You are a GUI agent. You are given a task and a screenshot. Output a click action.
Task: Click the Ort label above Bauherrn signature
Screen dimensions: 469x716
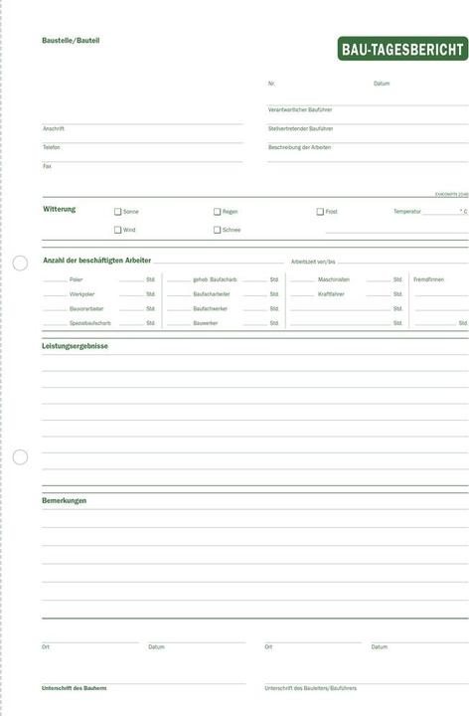(46, 647)
